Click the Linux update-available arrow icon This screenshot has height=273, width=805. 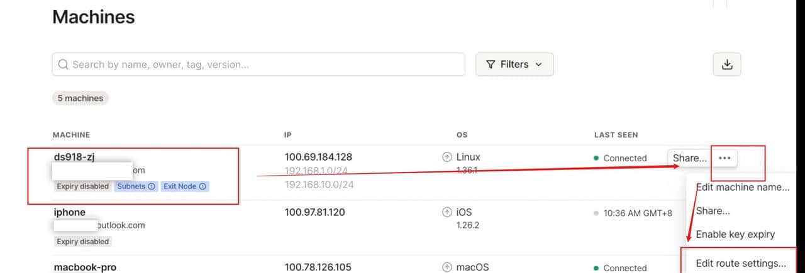click(447, 158)
